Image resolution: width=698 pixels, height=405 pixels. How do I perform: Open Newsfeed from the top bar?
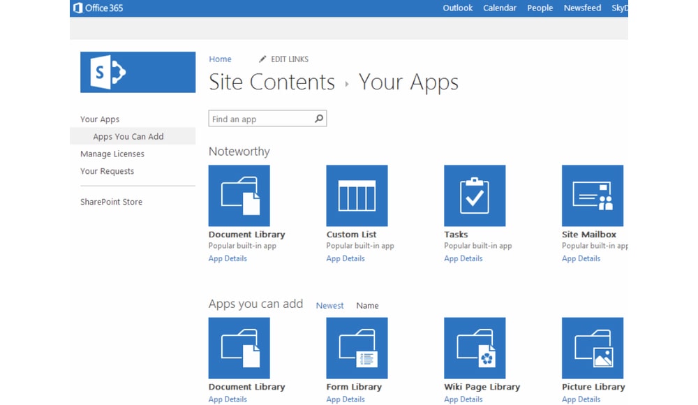coord(582,8)
